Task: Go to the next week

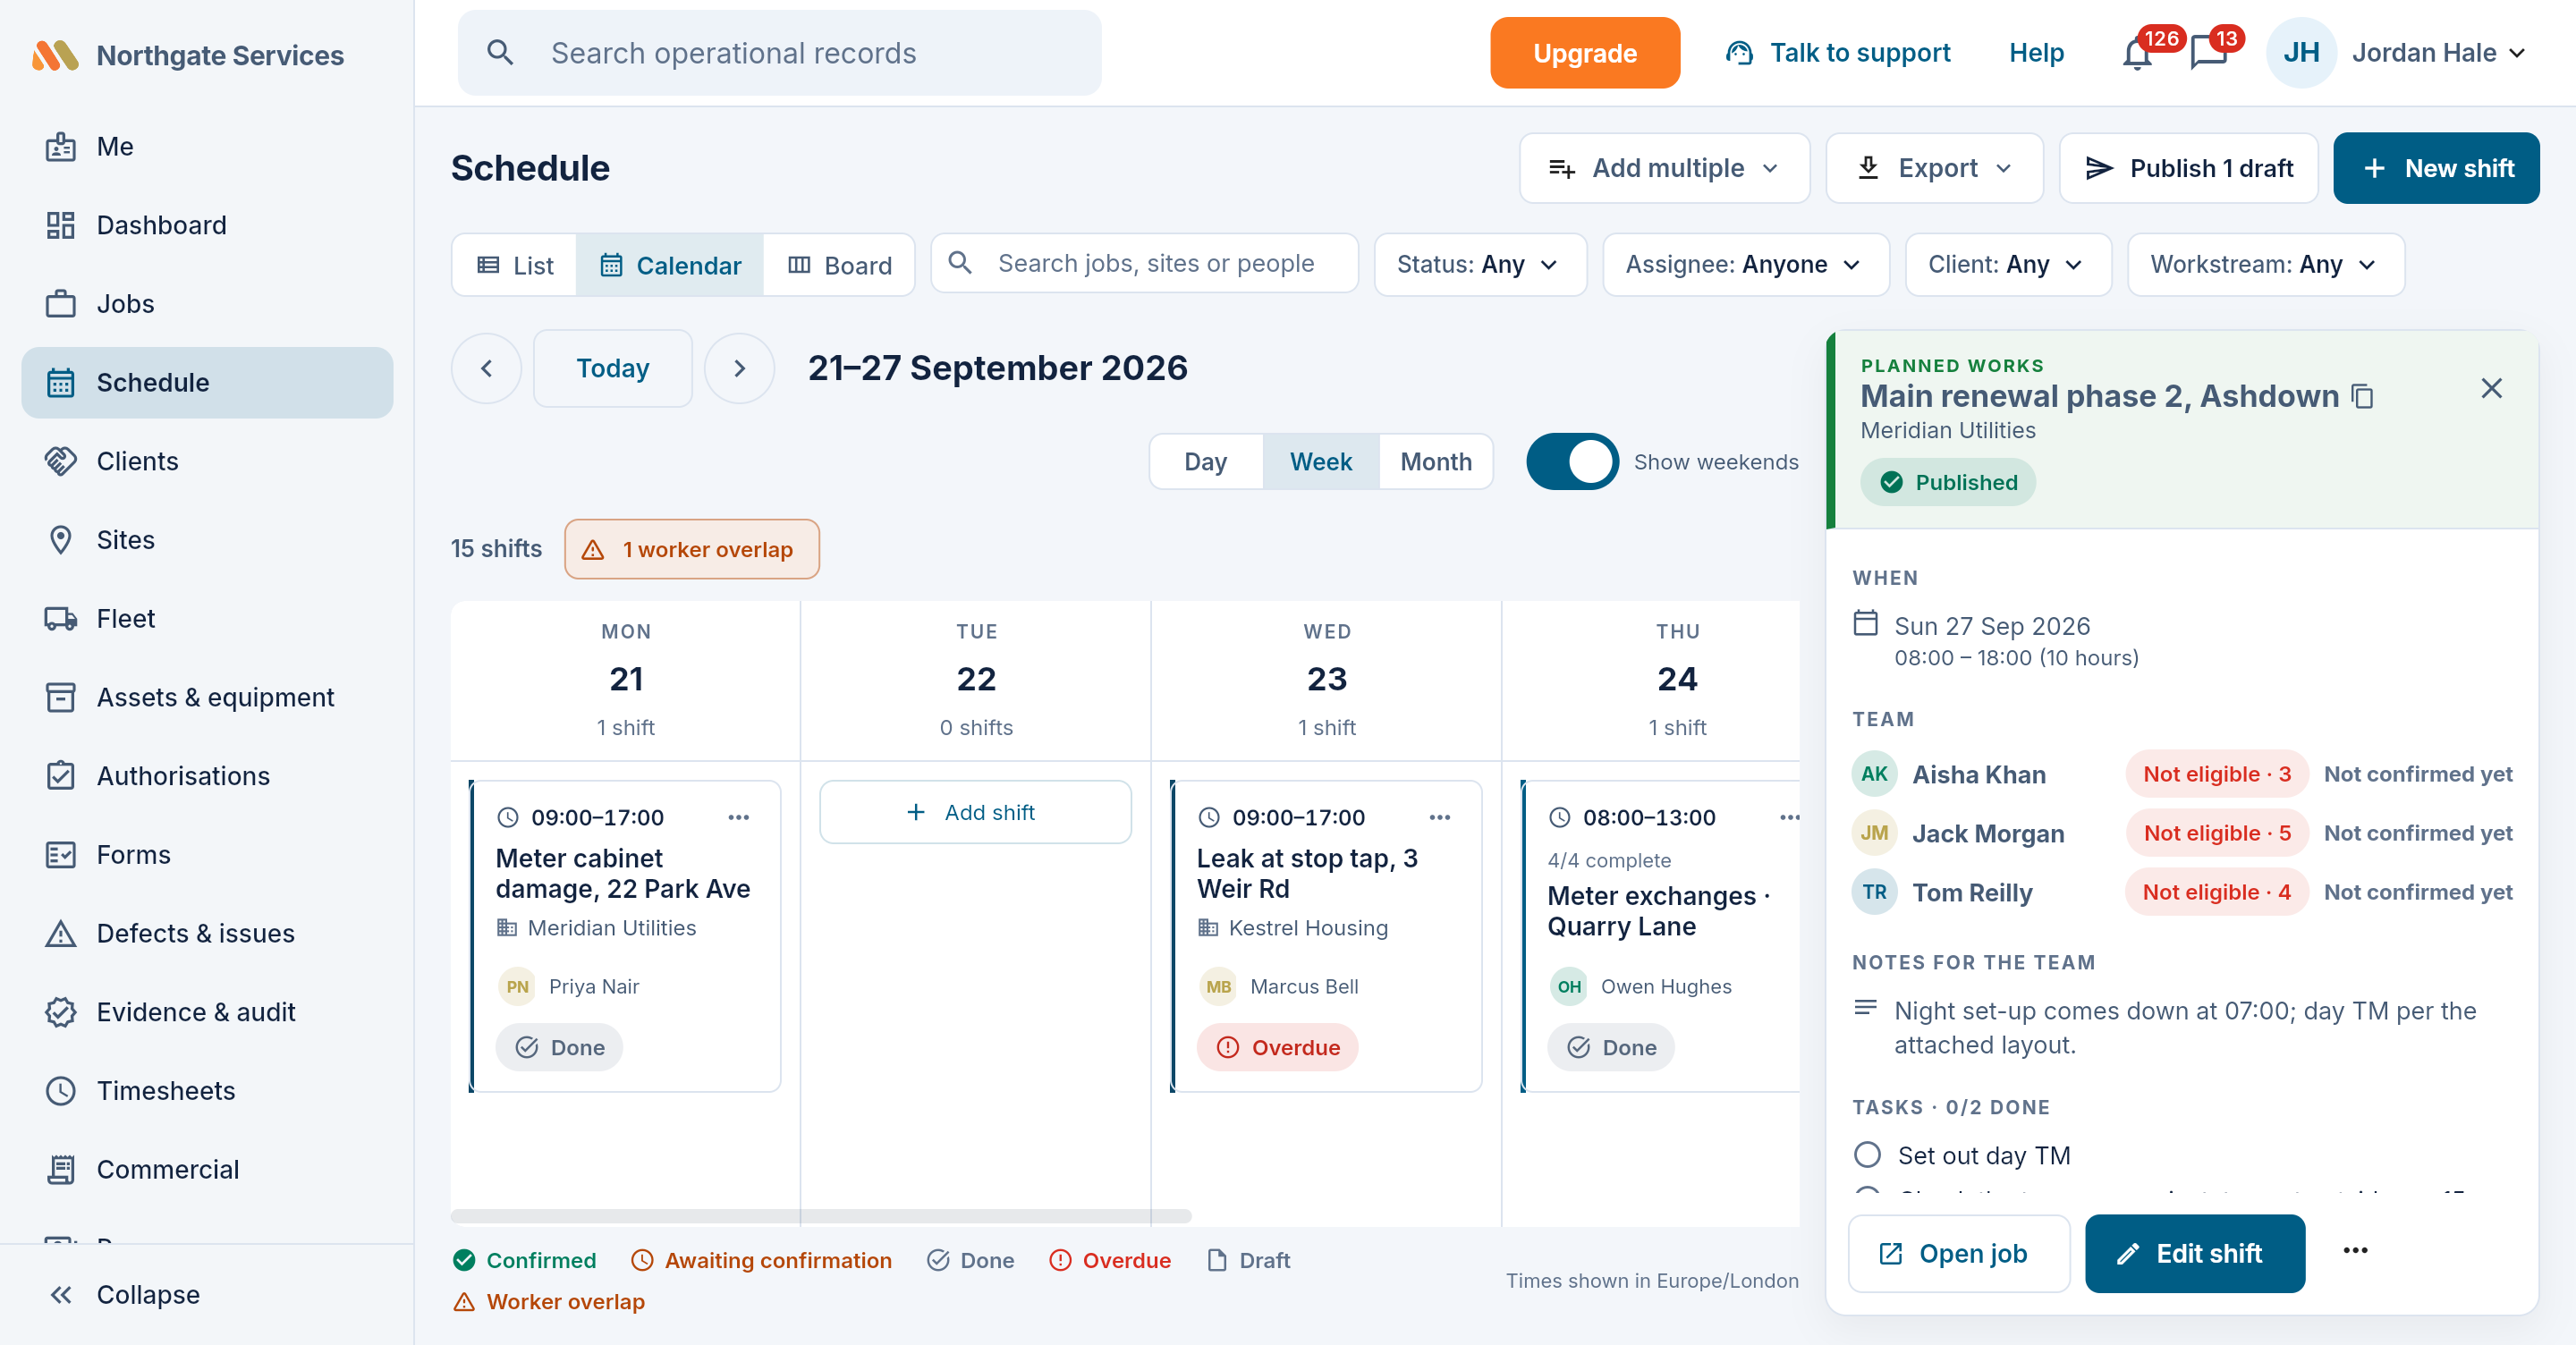Action: coord(739,368)
